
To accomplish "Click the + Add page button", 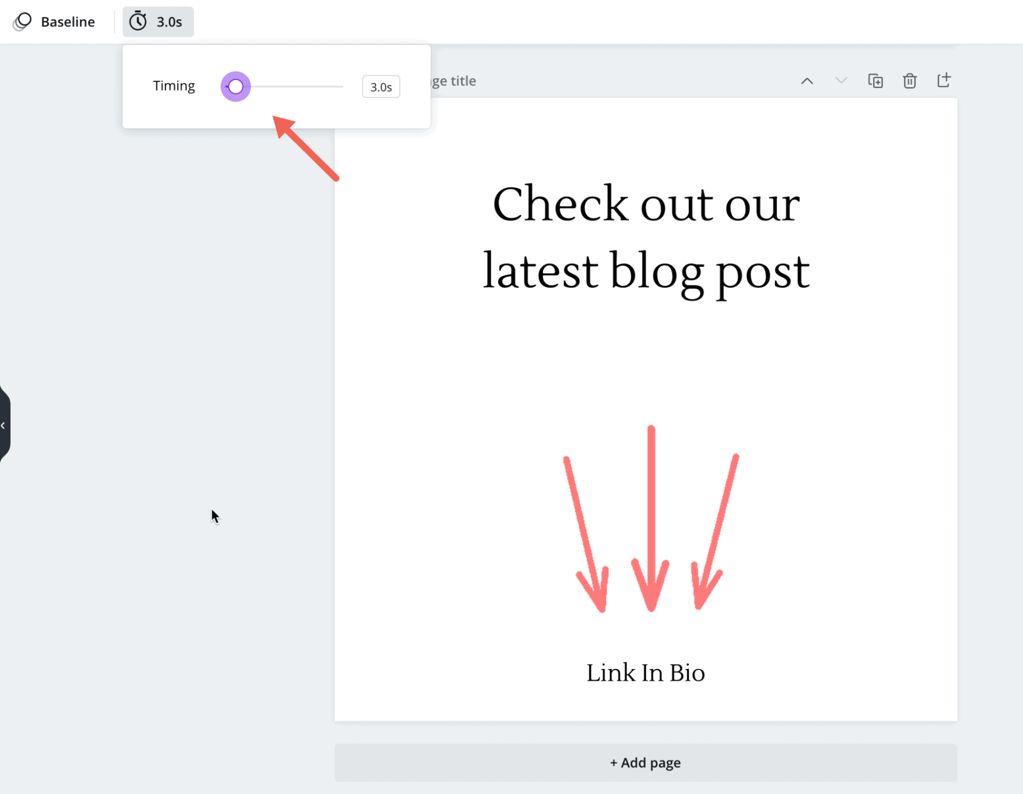I will [x=646, y=763].
